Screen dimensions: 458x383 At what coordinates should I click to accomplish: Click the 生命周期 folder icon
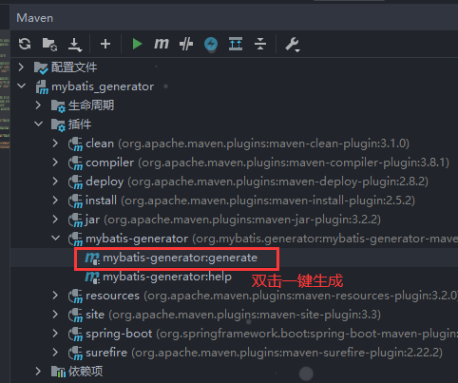tap(58, 105)
